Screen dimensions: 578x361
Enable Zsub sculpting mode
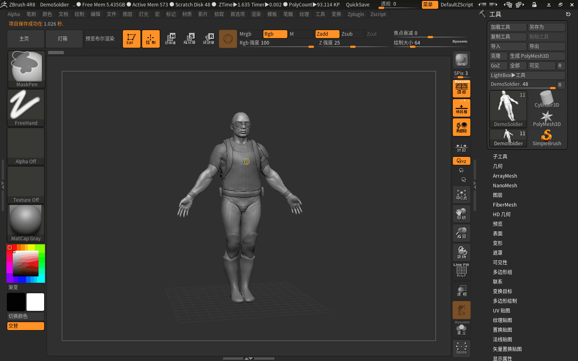351,34
